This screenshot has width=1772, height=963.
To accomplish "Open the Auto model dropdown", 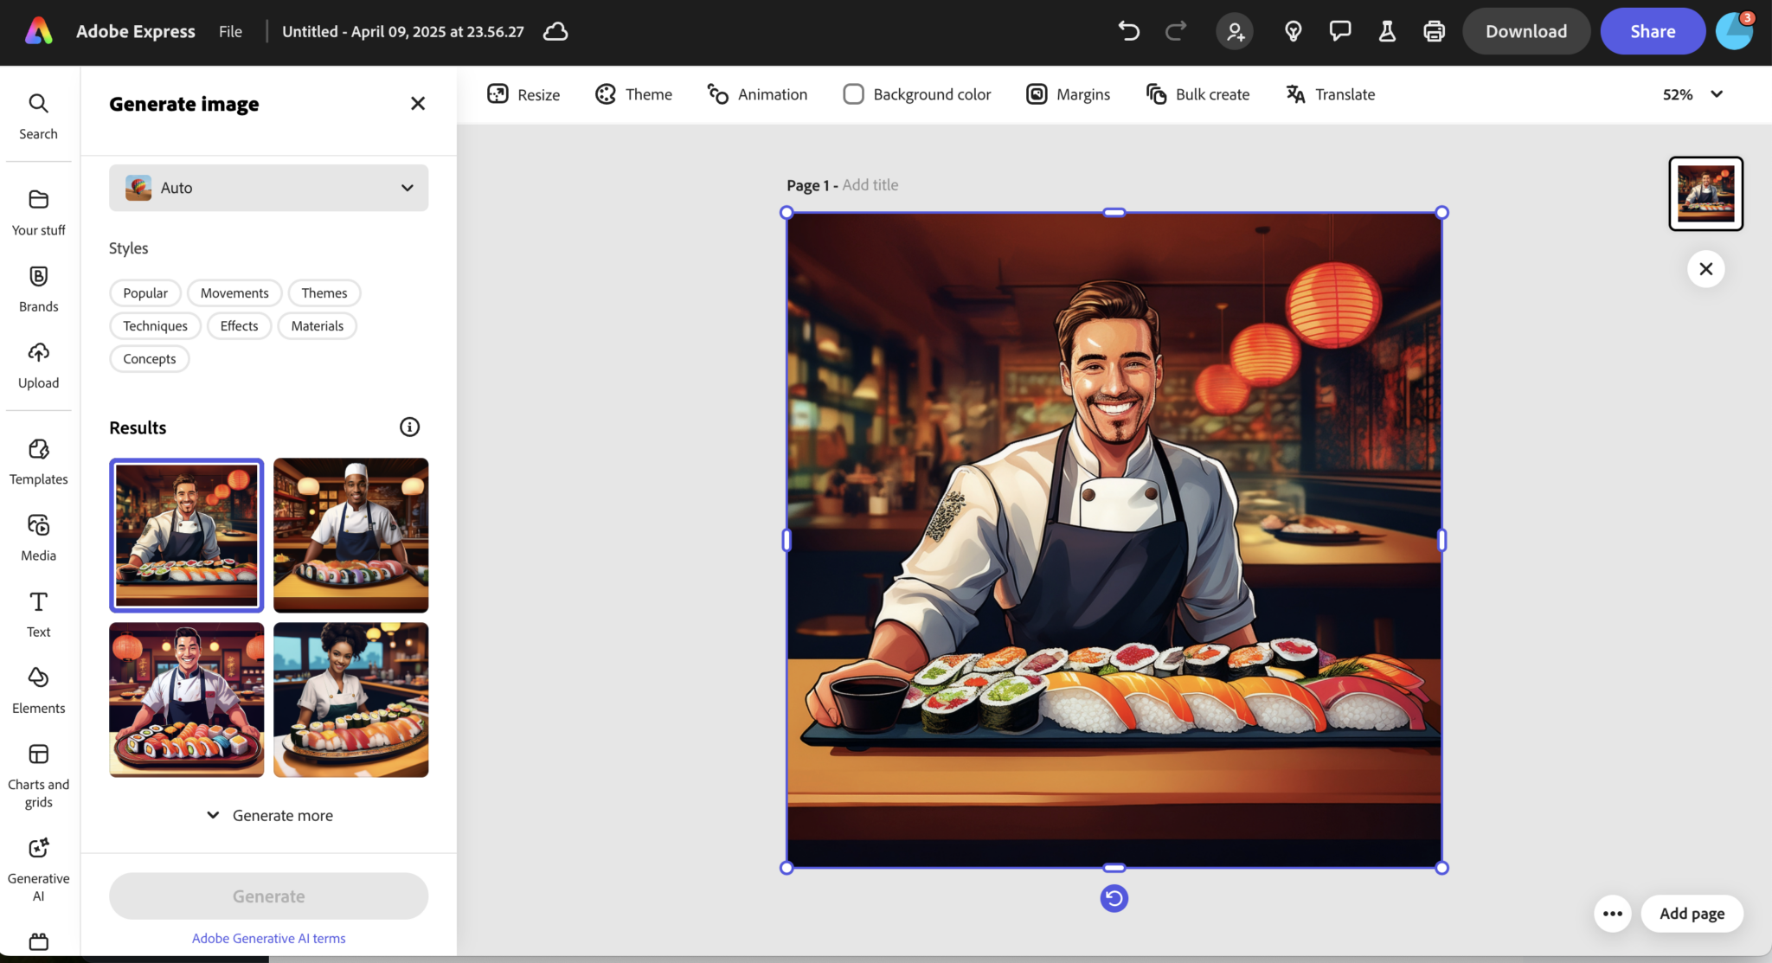I will (x=268, y=188).
